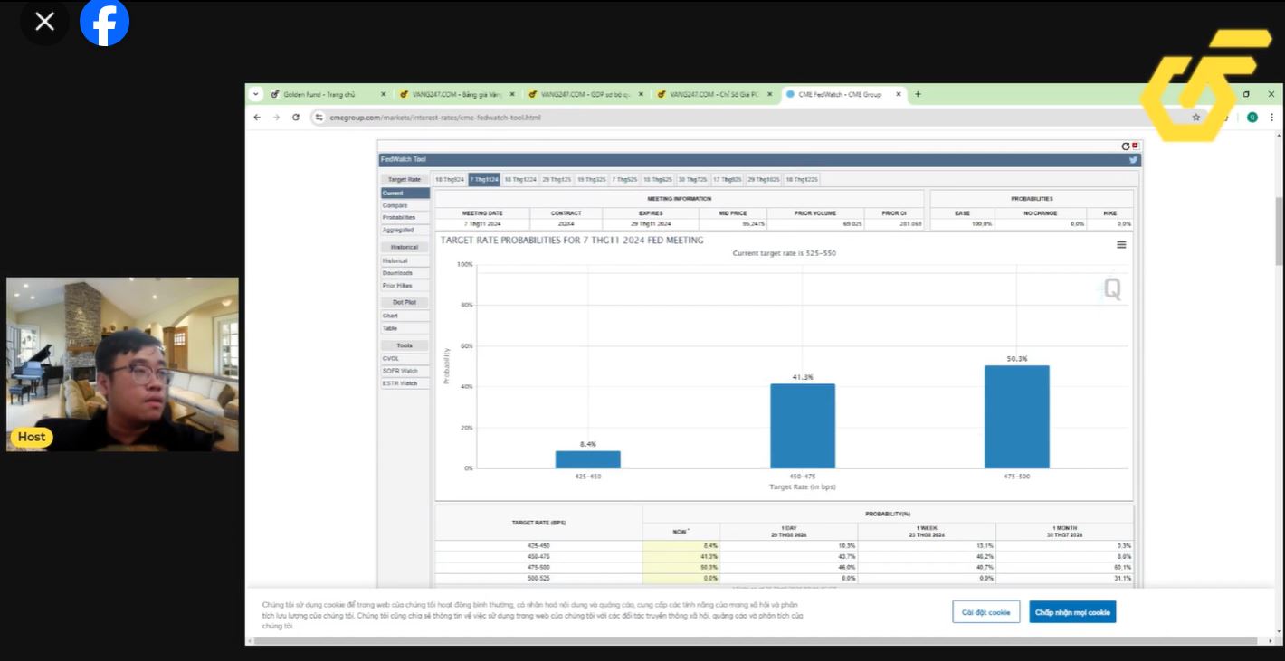Click the ZQX4 contract cell

tap(566, 223)
